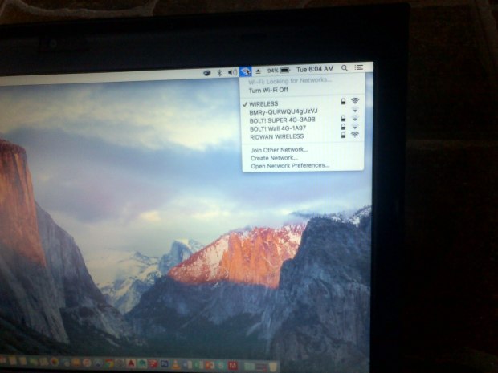This screenshot has width=498, height=373.
Task: Click the Wi-Fi status icon in menu bar
Action: (x=246, y=71)
